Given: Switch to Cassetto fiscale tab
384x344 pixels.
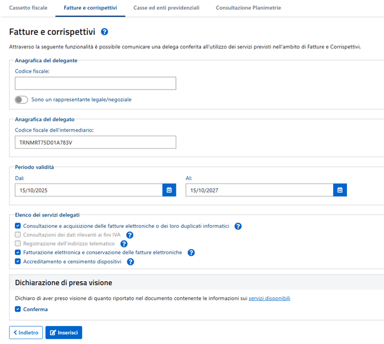Looking at the screenshot, I should (28, 8).
